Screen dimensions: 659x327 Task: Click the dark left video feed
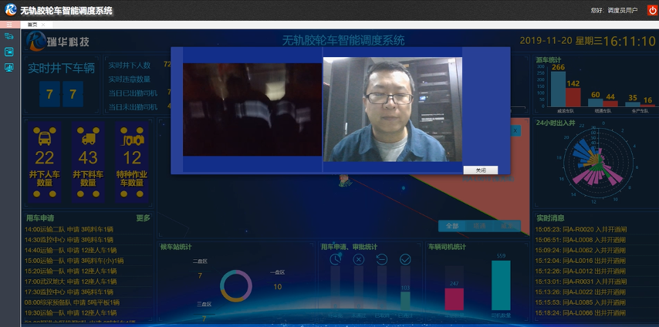pos(252,110)
